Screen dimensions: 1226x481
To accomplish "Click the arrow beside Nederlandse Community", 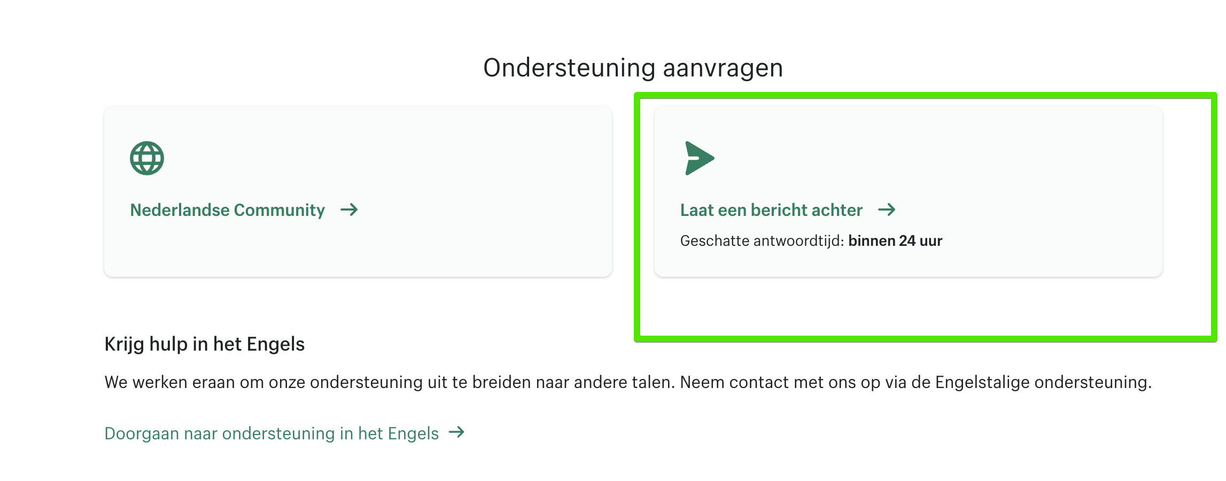I will pos(350,210).
